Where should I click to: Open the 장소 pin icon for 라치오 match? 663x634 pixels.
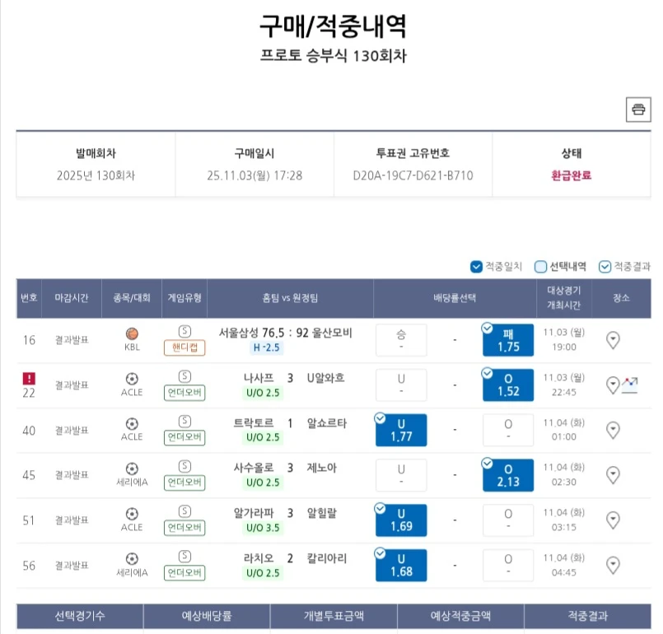pos(613,565)
